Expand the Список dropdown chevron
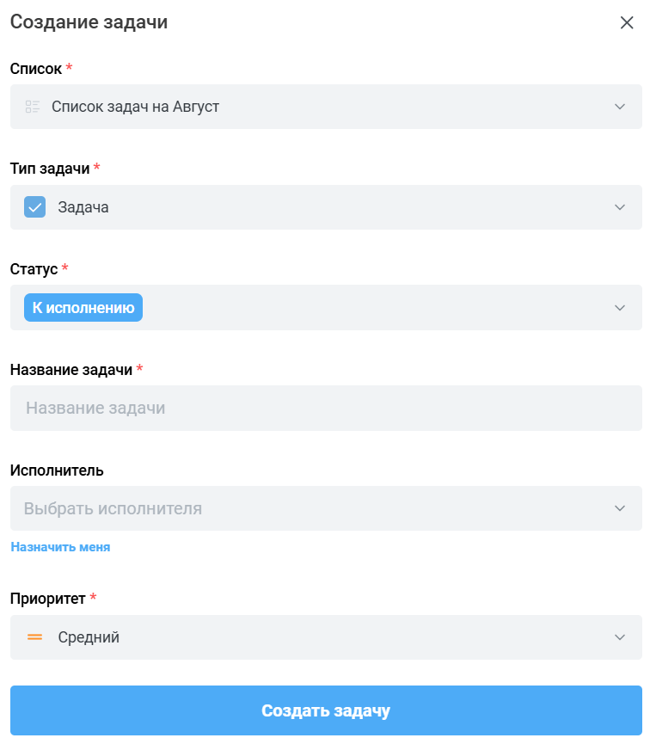 619,107
